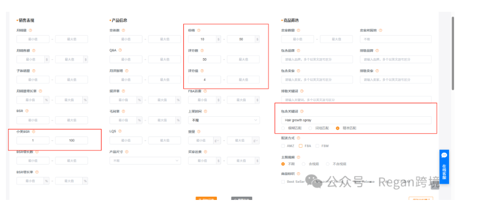Click the help icon next to 配送方式
478x209 pixels.
click(299, 138)
